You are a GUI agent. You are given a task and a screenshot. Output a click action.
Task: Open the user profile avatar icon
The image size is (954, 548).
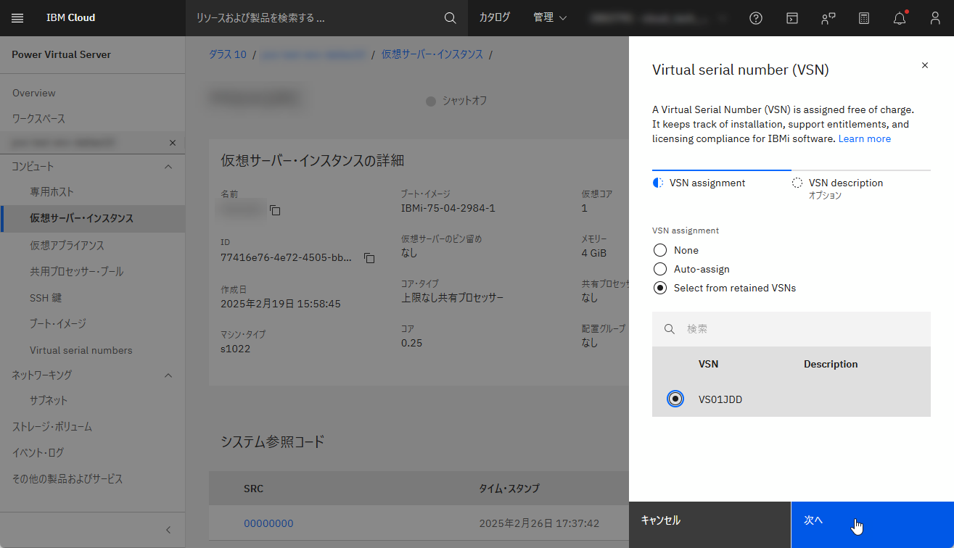pyautogui.click(x=936, y=18)
